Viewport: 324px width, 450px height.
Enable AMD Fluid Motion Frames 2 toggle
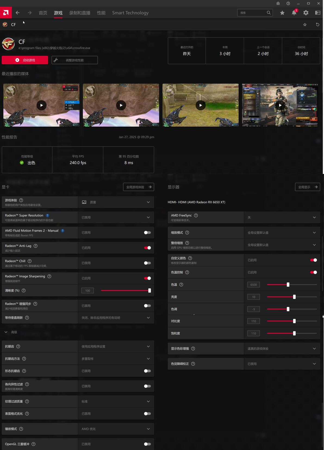pyautogui.click(x=147, y=232)
